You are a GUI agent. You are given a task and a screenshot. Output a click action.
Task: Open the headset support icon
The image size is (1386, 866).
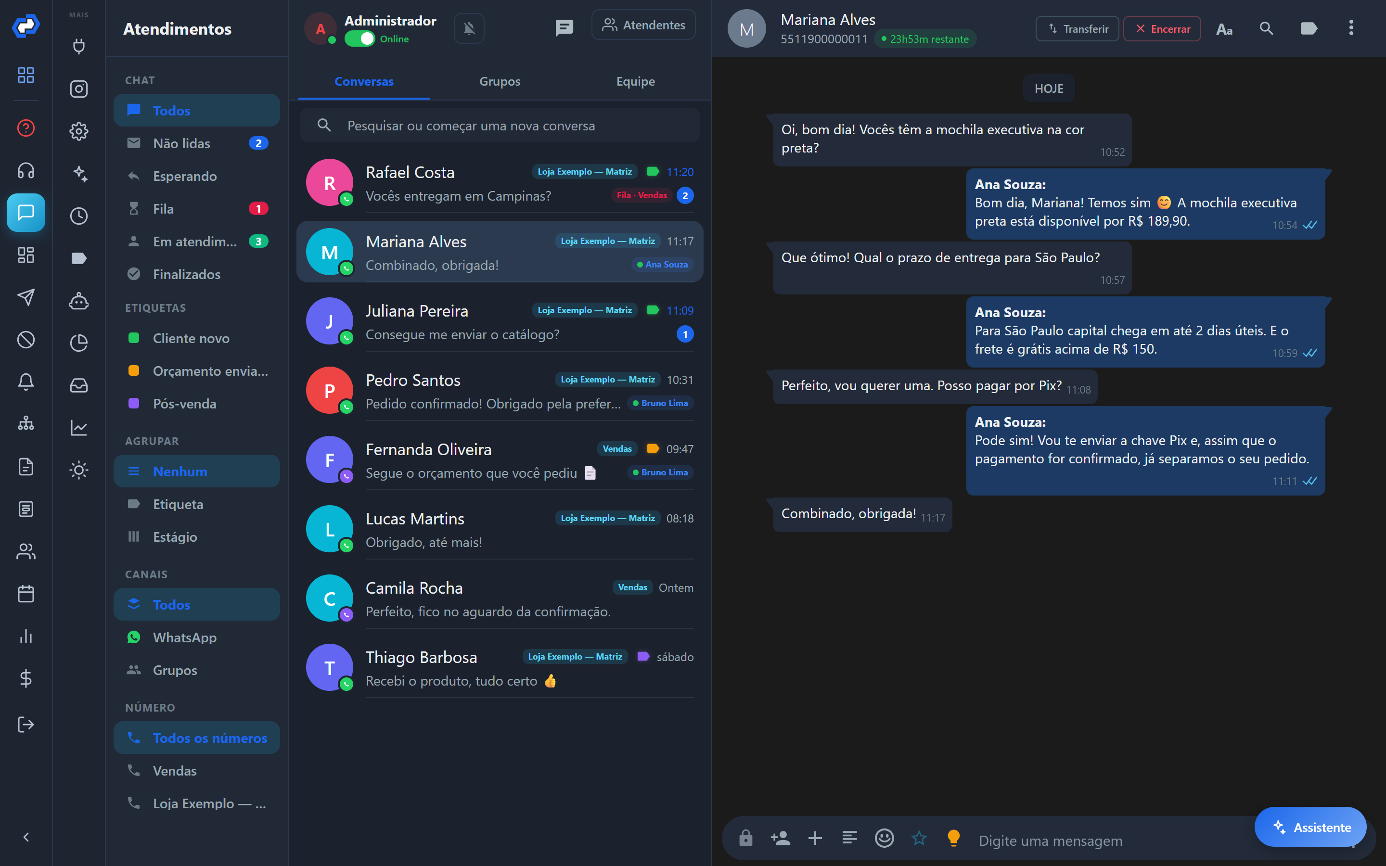[x=26, y=170]
